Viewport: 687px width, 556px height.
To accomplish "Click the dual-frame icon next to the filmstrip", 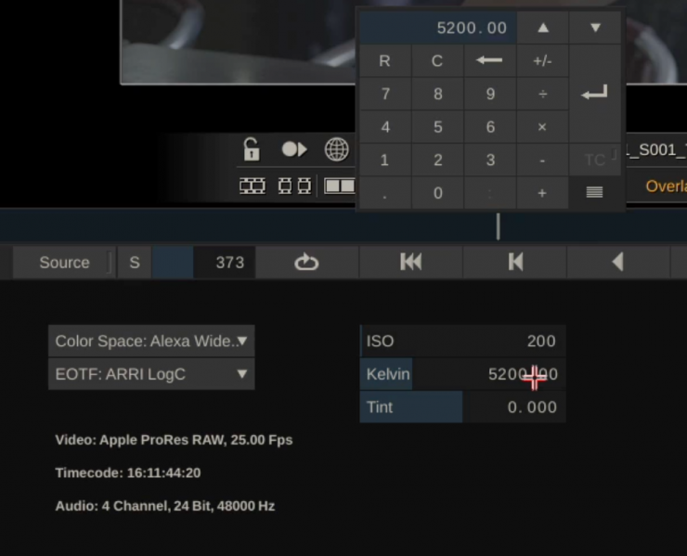I will [x=294, y=186].
